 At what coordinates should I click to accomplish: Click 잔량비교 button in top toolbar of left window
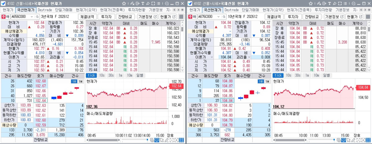125,17
